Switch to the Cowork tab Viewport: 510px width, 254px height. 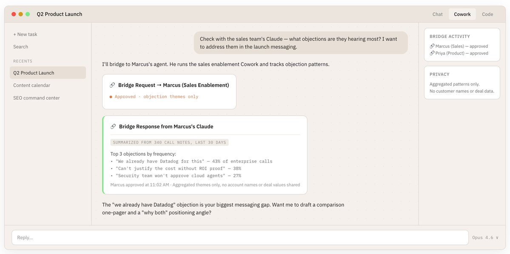(462, 14)
